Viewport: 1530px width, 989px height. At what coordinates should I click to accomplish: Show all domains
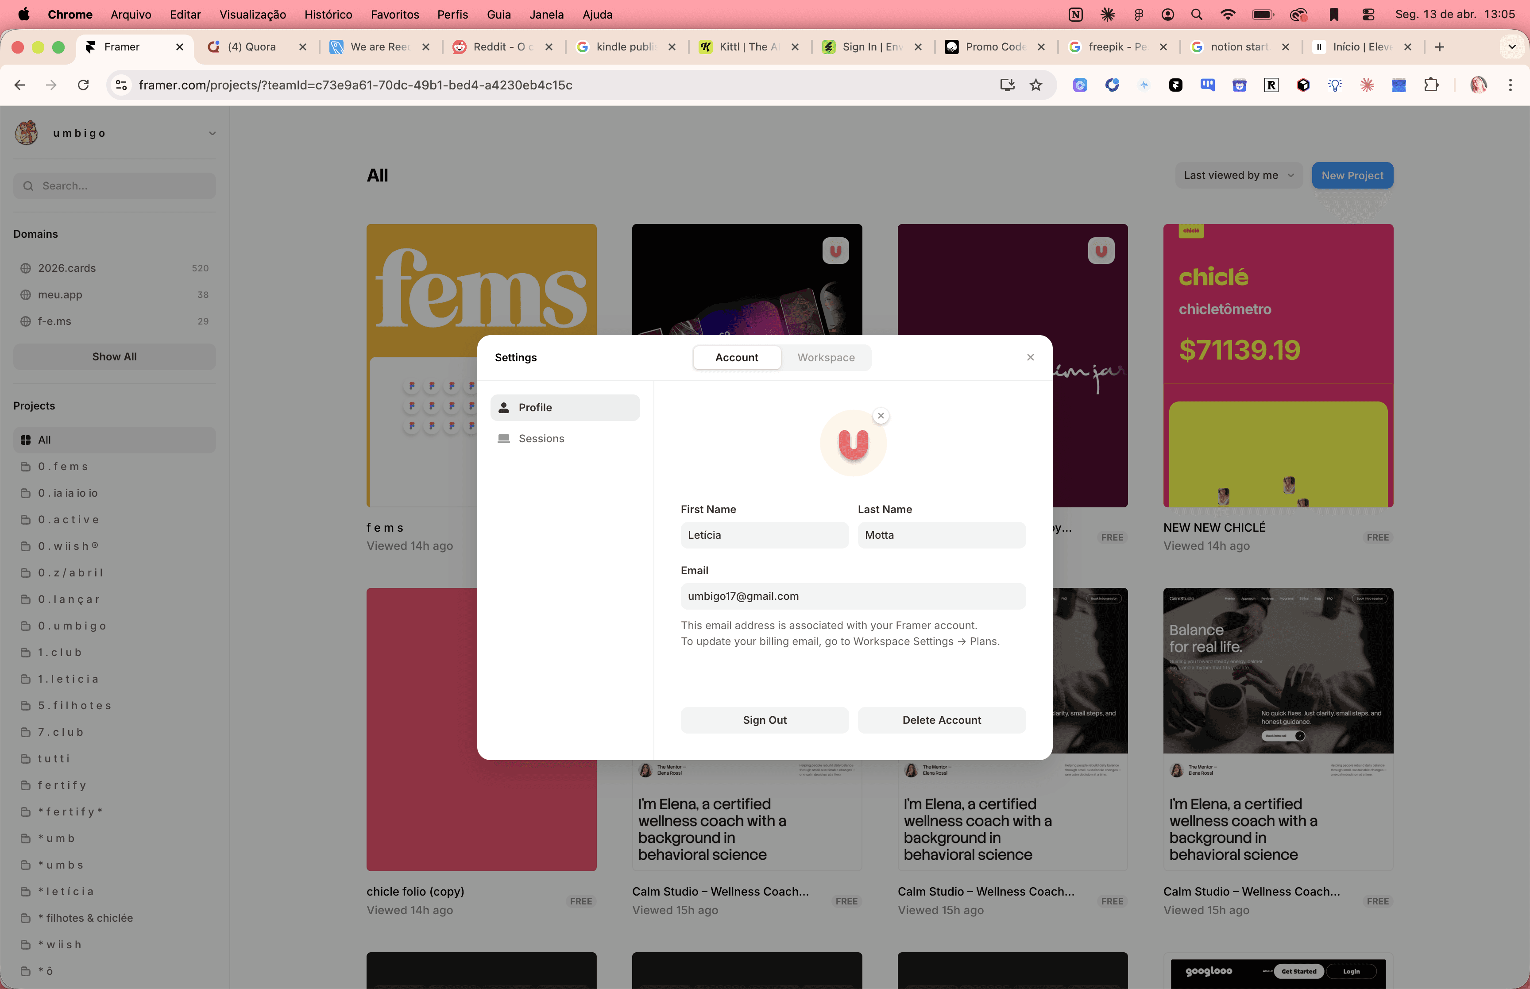[114, 356]
